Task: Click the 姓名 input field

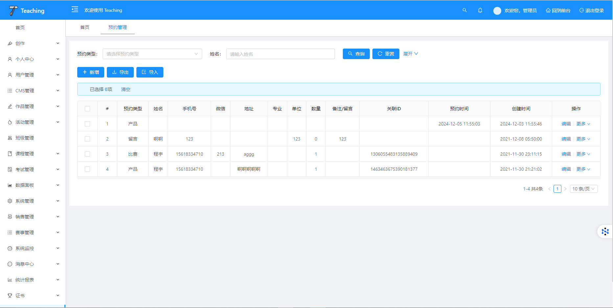Action: point(280,54)
